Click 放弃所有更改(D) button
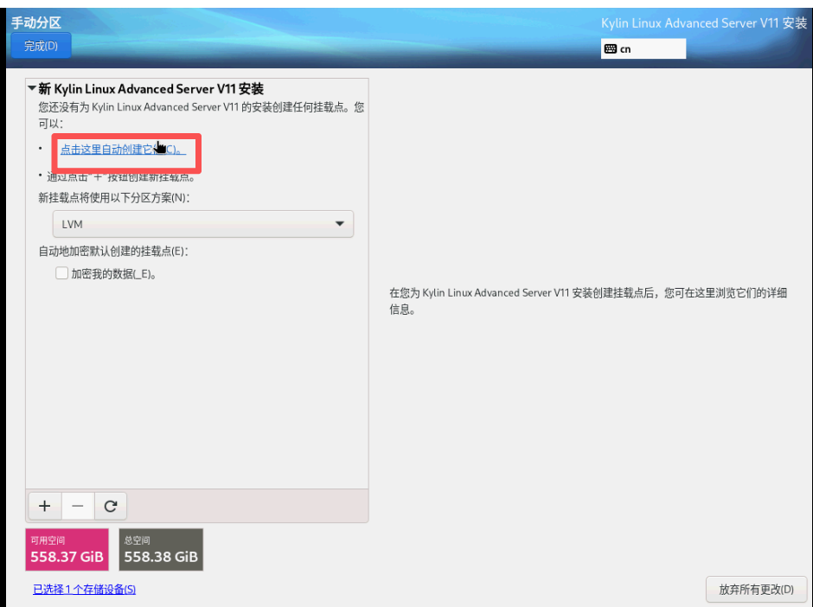 pyautogui.click(x=756, y=589)
